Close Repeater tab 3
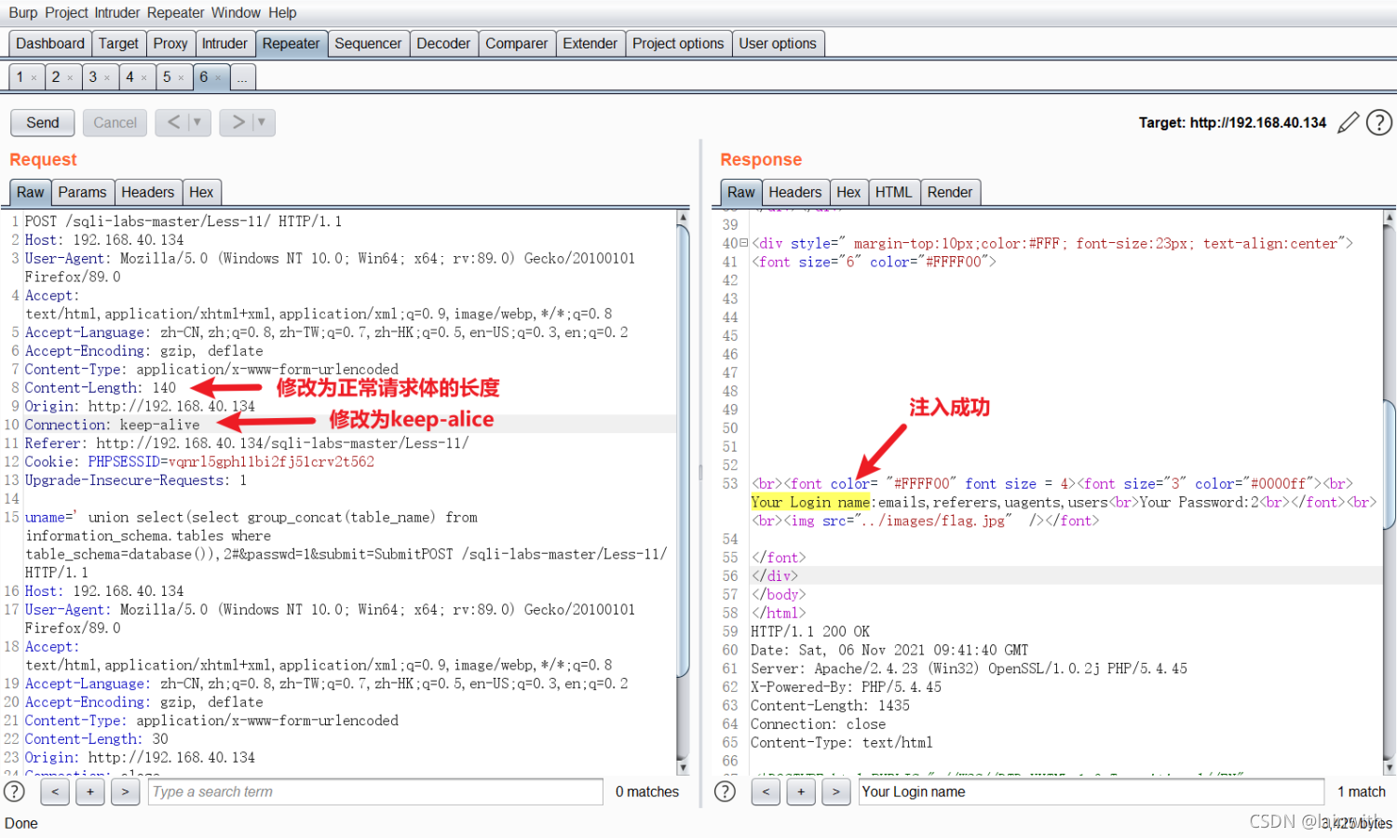The image size is (1397, 838). [107, 78]
